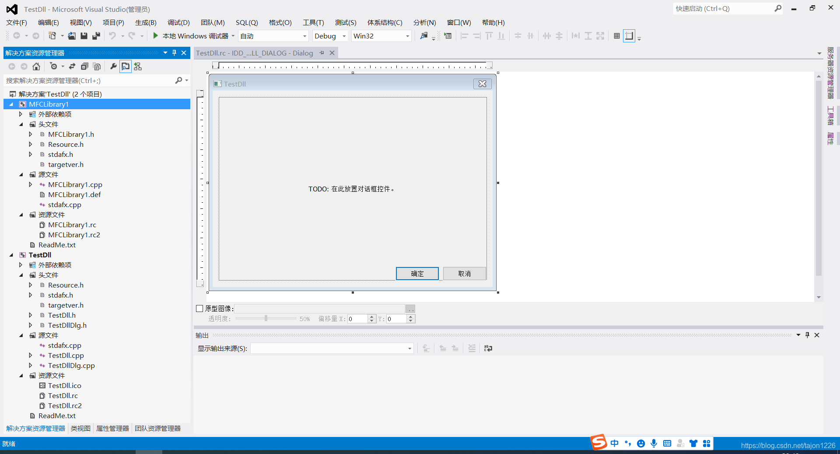Click the Open File toolbar icon
Viewport: 840px width, 454px height.
pyautogui.click(x=72, y=36)
